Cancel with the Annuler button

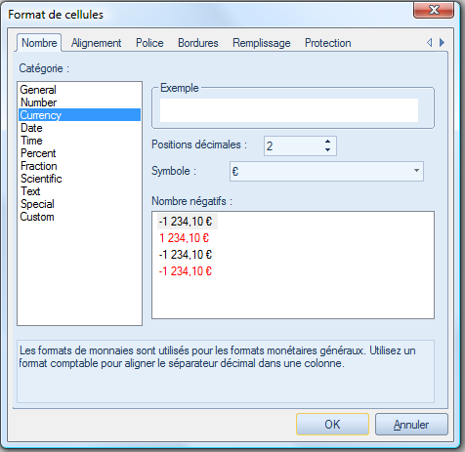pos(411,424)
